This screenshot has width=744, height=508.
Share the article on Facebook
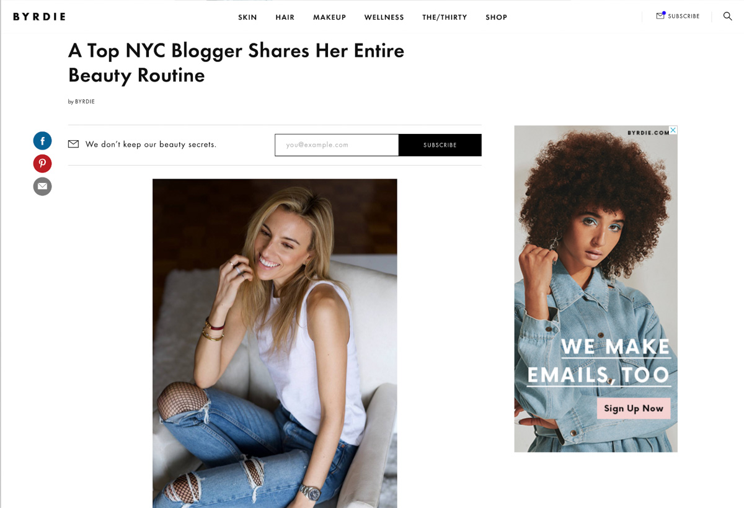pos(42,141)
